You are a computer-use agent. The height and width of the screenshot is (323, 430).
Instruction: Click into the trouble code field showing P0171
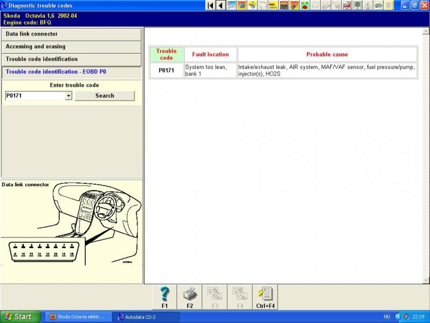point(35,96)
